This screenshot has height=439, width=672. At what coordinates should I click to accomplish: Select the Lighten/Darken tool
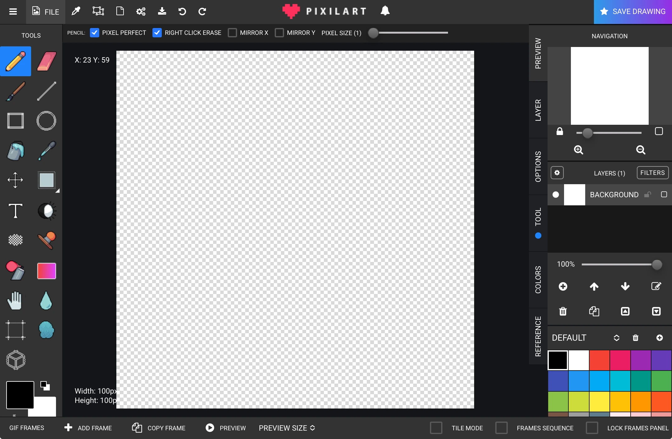pyautogui.click(x=47, y=211)
